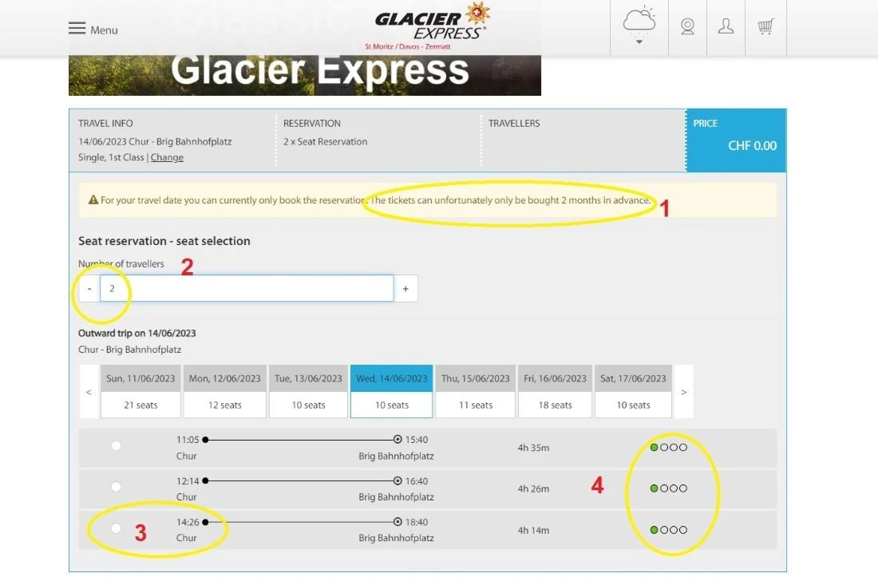Open the webcam icon in header
This screenshot has width=878, height=581.
687,26
